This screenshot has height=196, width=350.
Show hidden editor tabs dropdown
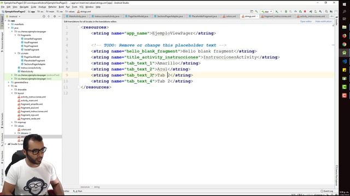point(332,16)
